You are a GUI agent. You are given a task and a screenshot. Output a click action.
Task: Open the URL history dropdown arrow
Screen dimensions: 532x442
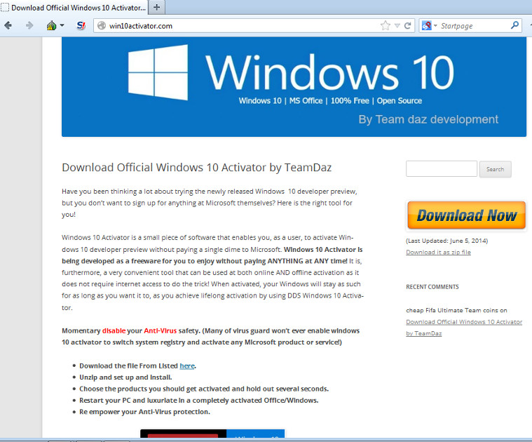(397, 26)
